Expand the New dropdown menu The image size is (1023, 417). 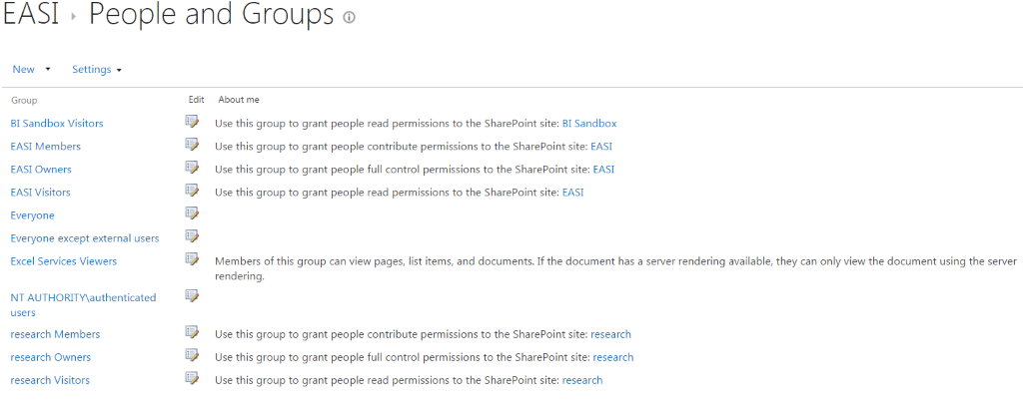[x=31, y=69]
